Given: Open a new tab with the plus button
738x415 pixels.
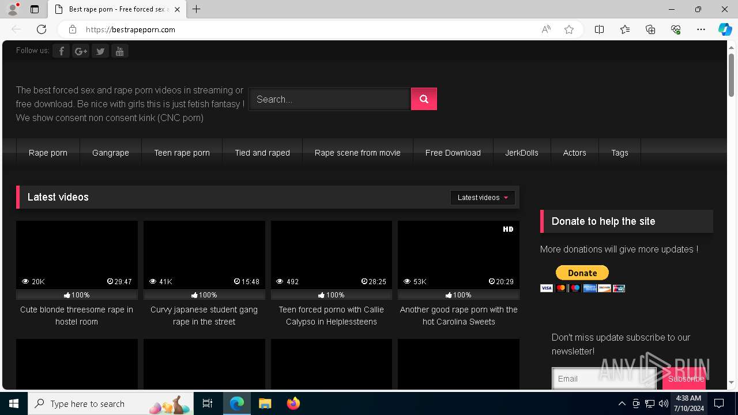Looking at the screenshot, I should [197, 9].
